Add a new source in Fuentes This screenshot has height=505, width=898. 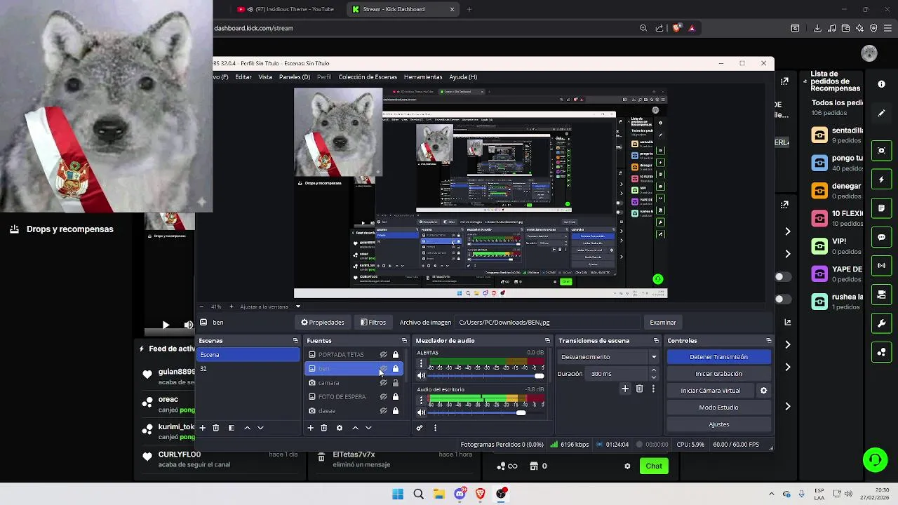[311, 428]
